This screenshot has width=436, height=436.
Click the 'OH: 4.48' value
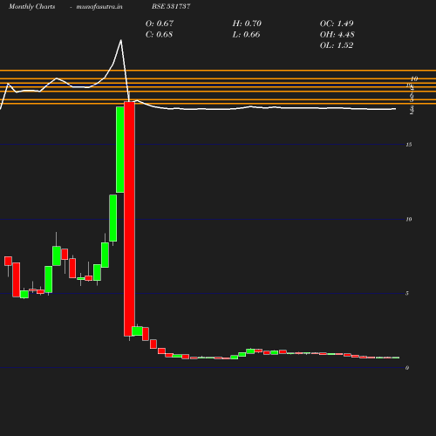click(x=337, y=35)
